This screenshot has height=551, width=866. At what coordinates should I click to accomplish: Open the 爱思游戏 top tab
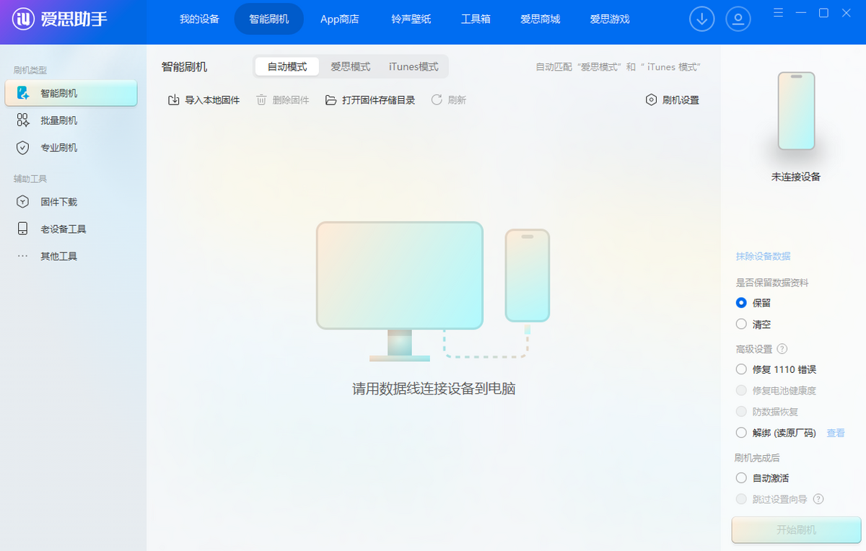(610, 19)
